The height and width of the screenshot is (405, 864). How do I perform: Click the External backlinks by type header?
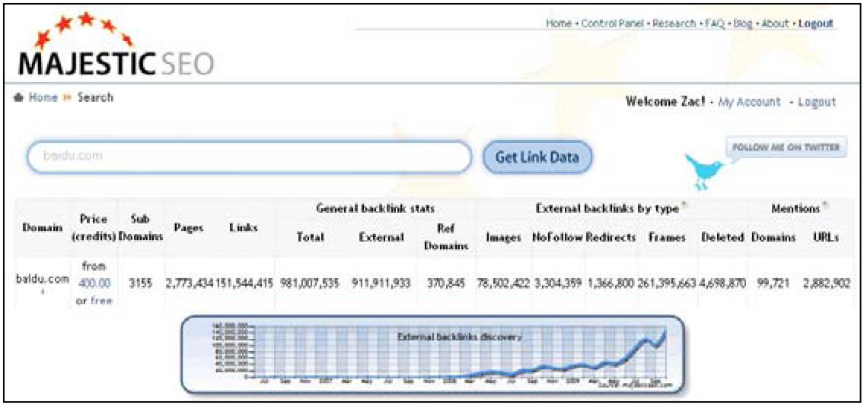(x=607, y=208)
